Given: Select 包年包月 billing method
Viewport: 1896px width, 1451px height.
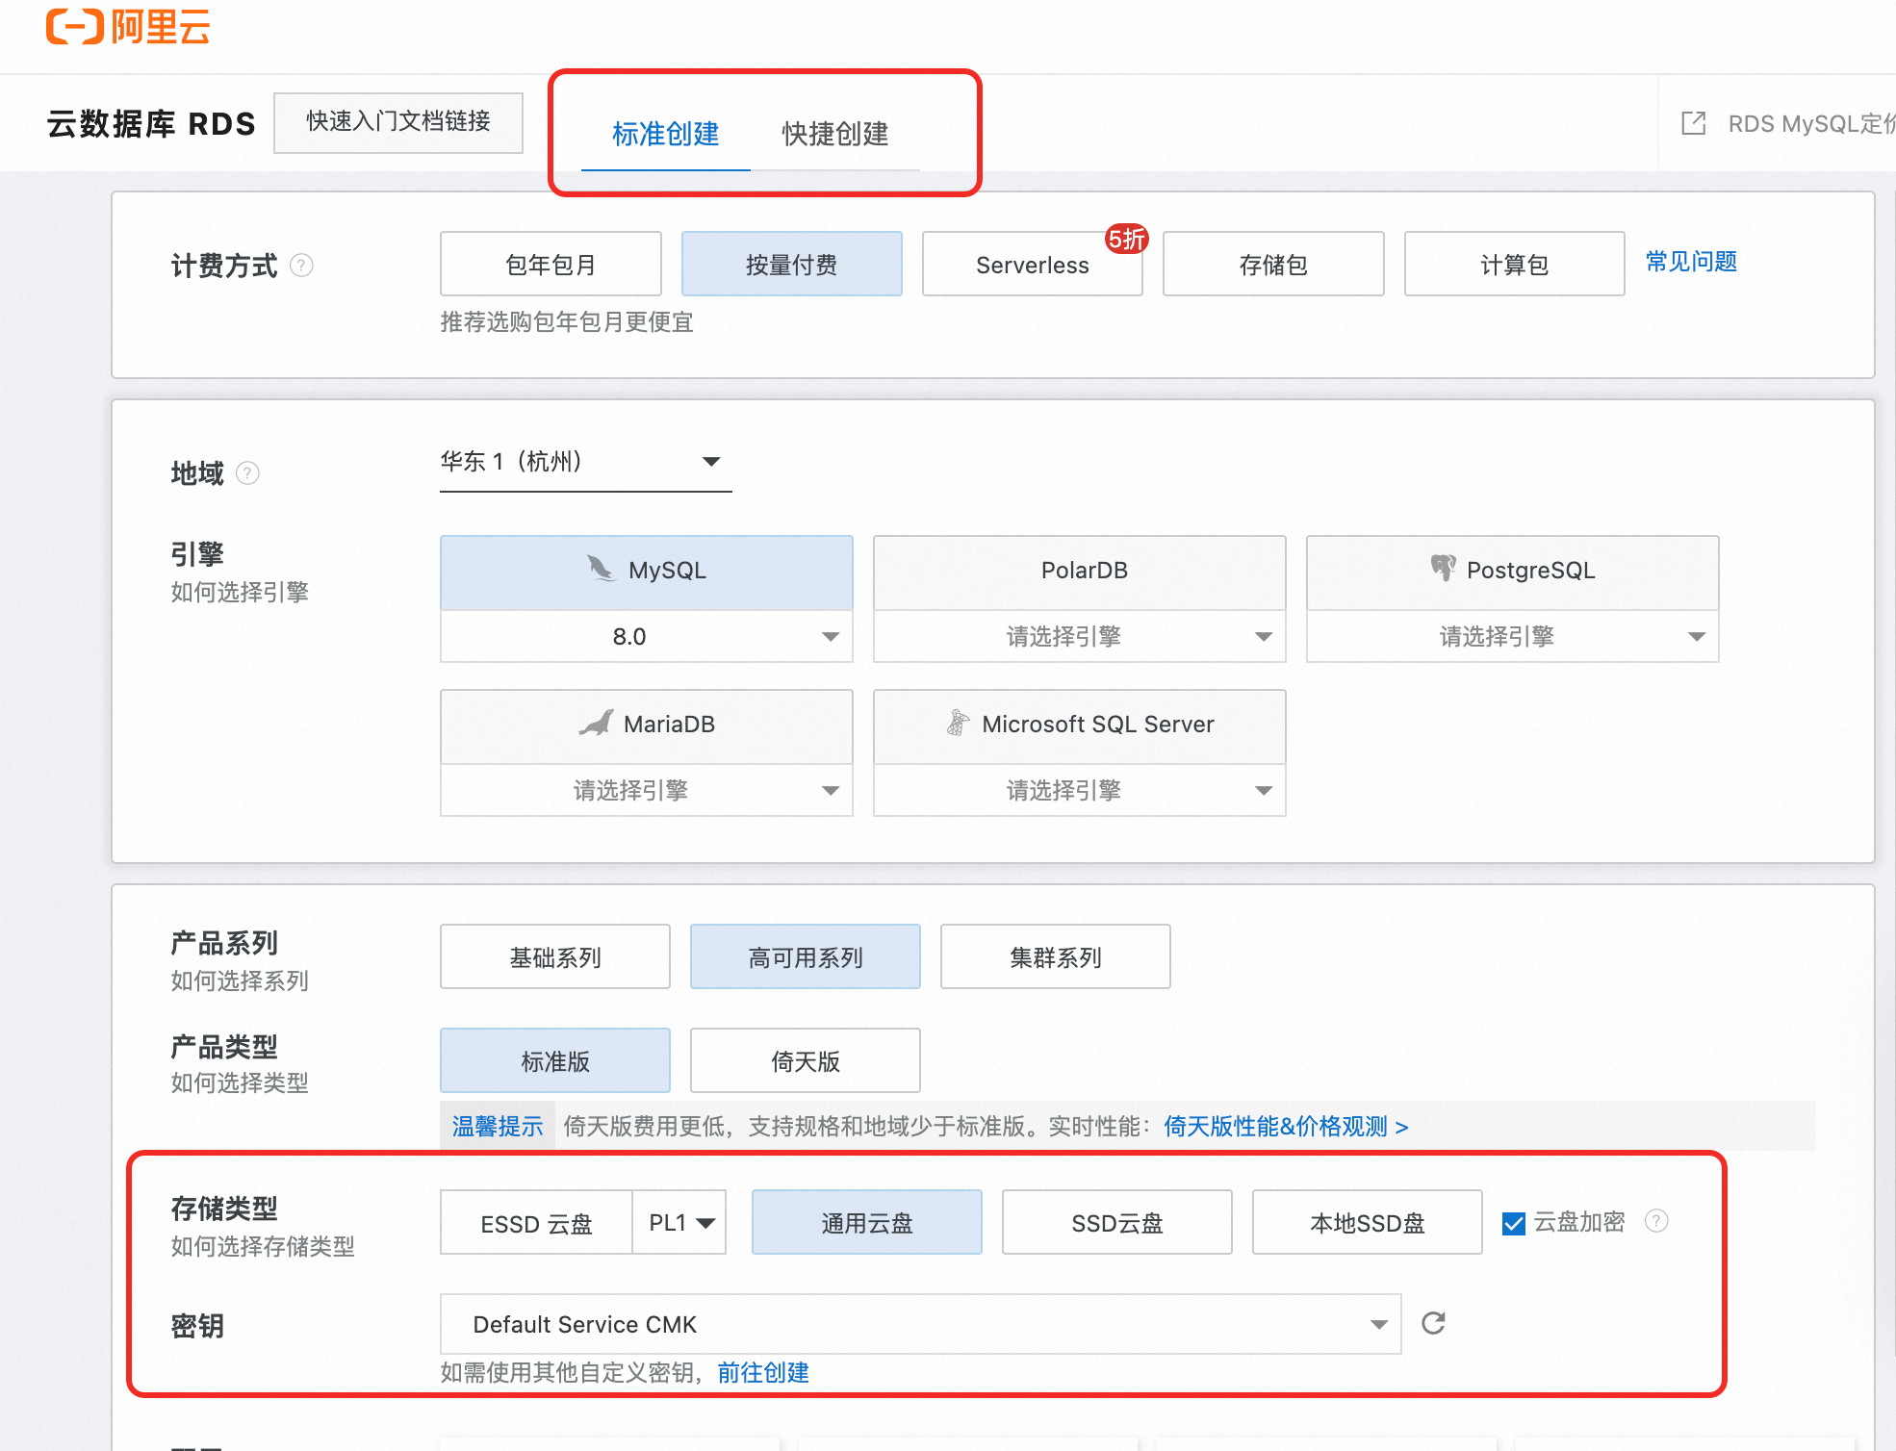Looking at the screenshot, I should coord(551,264).
